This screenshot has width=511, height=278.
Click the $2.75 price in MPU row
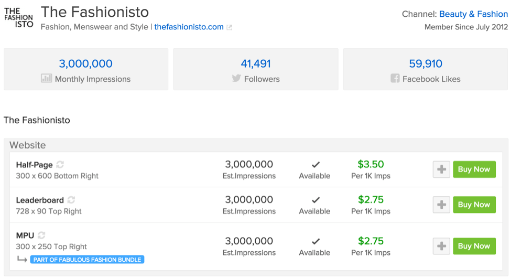click(x=371, y=241)
